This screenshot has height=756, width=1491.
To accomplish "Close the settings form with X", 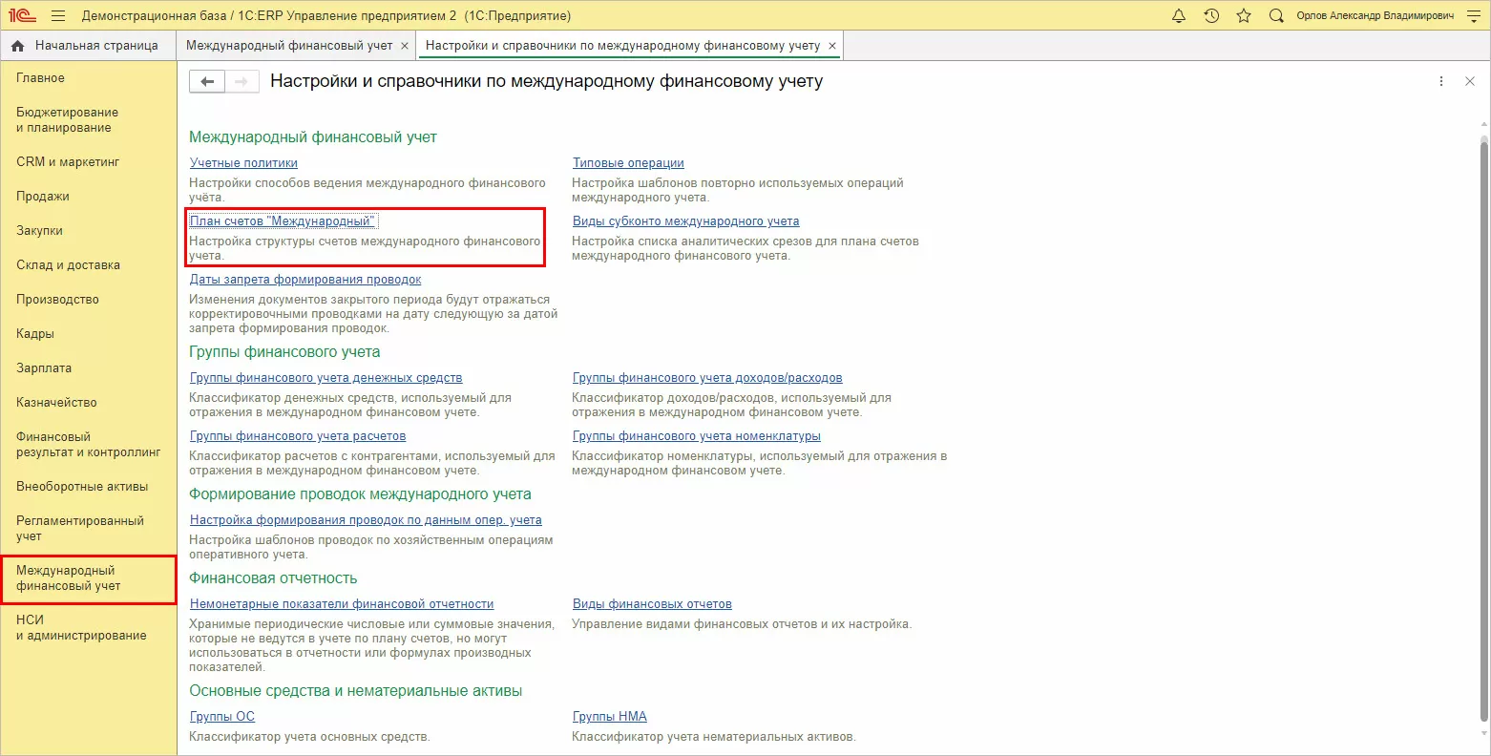I will (1470, 82).
